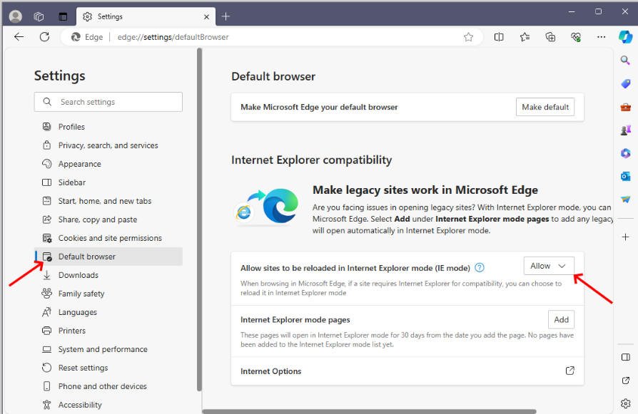Screen dimensions: 638x414
Task: Open Languages settings section
Action: (108, 312)
